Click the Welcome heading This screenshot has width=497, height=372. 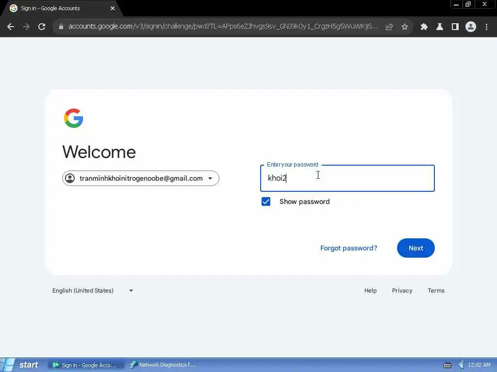click(99, 152)
